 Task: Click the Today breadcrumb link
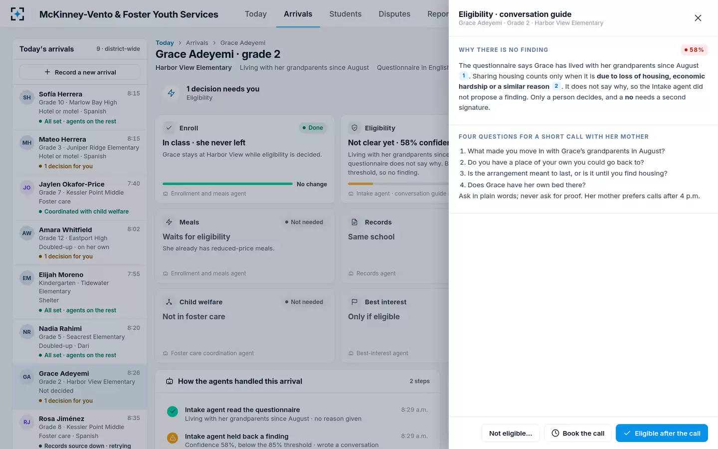(x=165, y=43)
